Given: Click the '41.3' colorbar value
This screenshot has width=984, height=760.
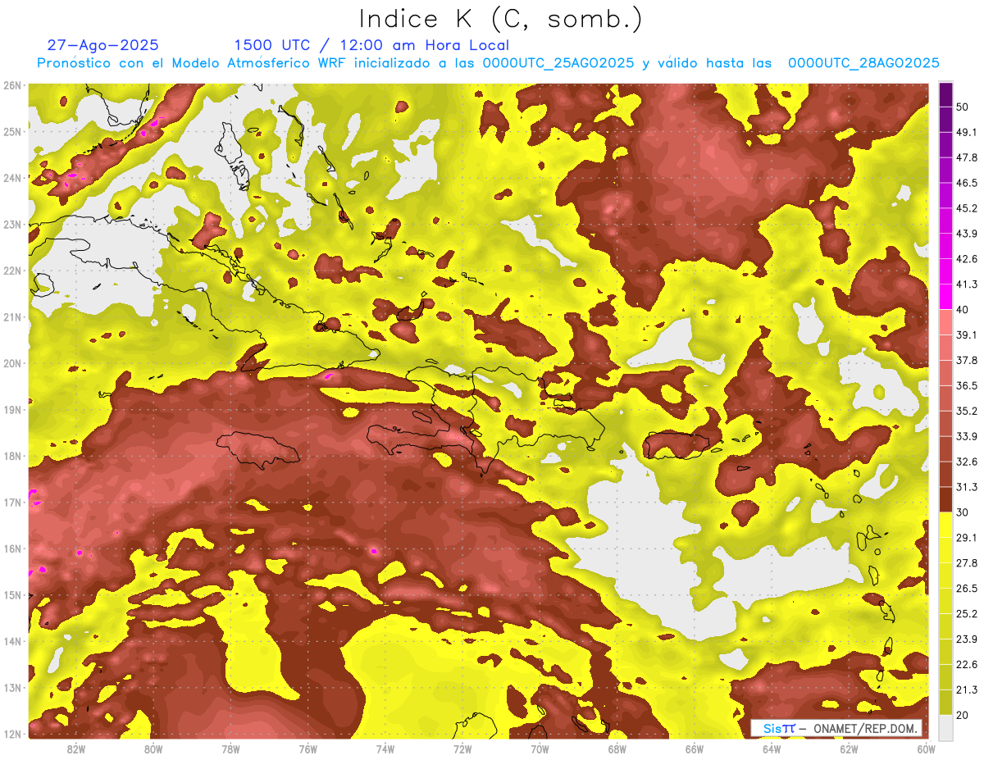Looking at the screenshot, I should 967,284.
